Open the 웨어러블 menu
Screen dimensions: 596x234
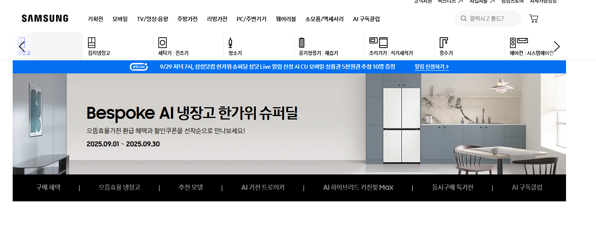(286, 19)
